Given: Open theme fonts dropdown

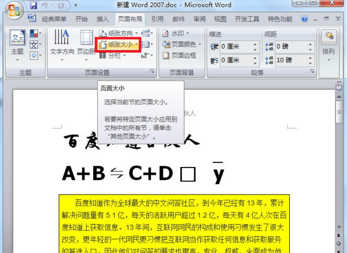Looking at the screenshot, I should coord(35,44).
